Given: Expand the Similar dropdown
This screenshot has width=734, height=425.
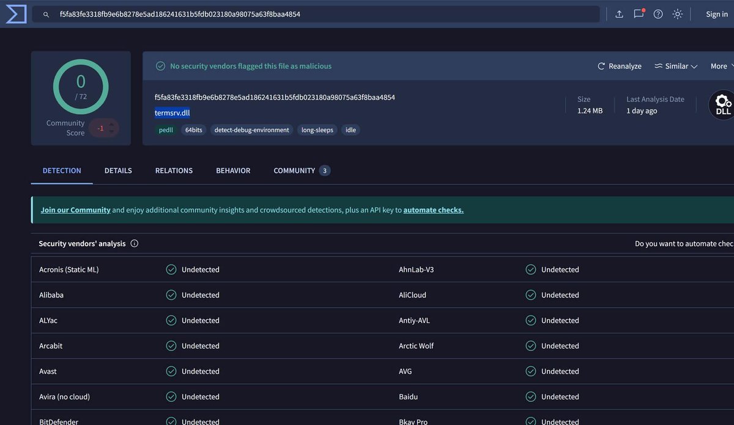Looking at the screenshot, I should click(676, 66).
